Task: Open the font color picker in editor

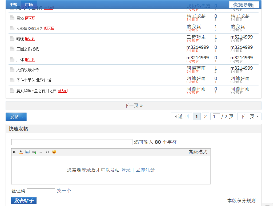Action: click(21, 152)
